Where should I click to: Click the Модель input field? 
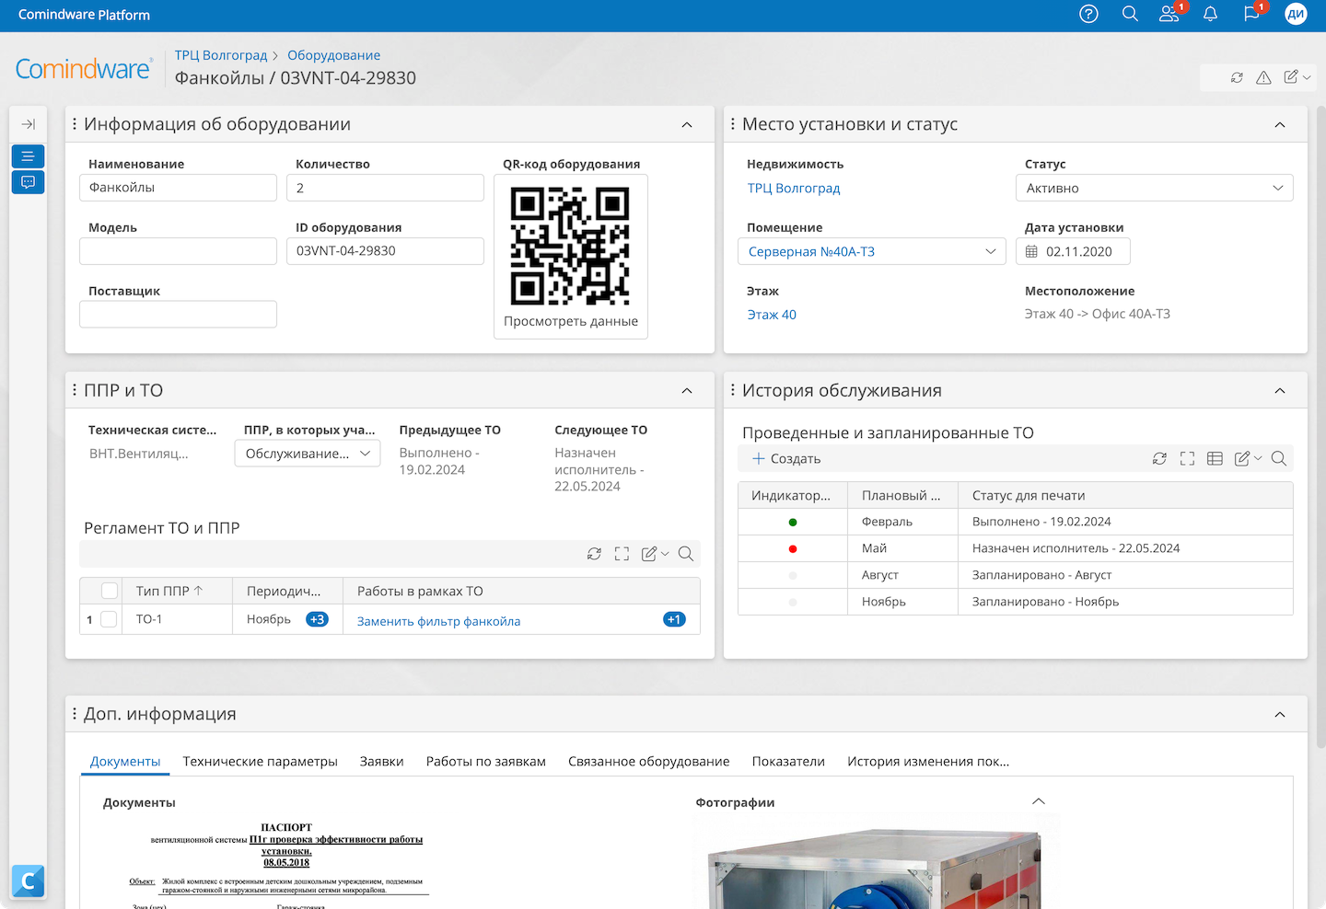click(178, 251)
